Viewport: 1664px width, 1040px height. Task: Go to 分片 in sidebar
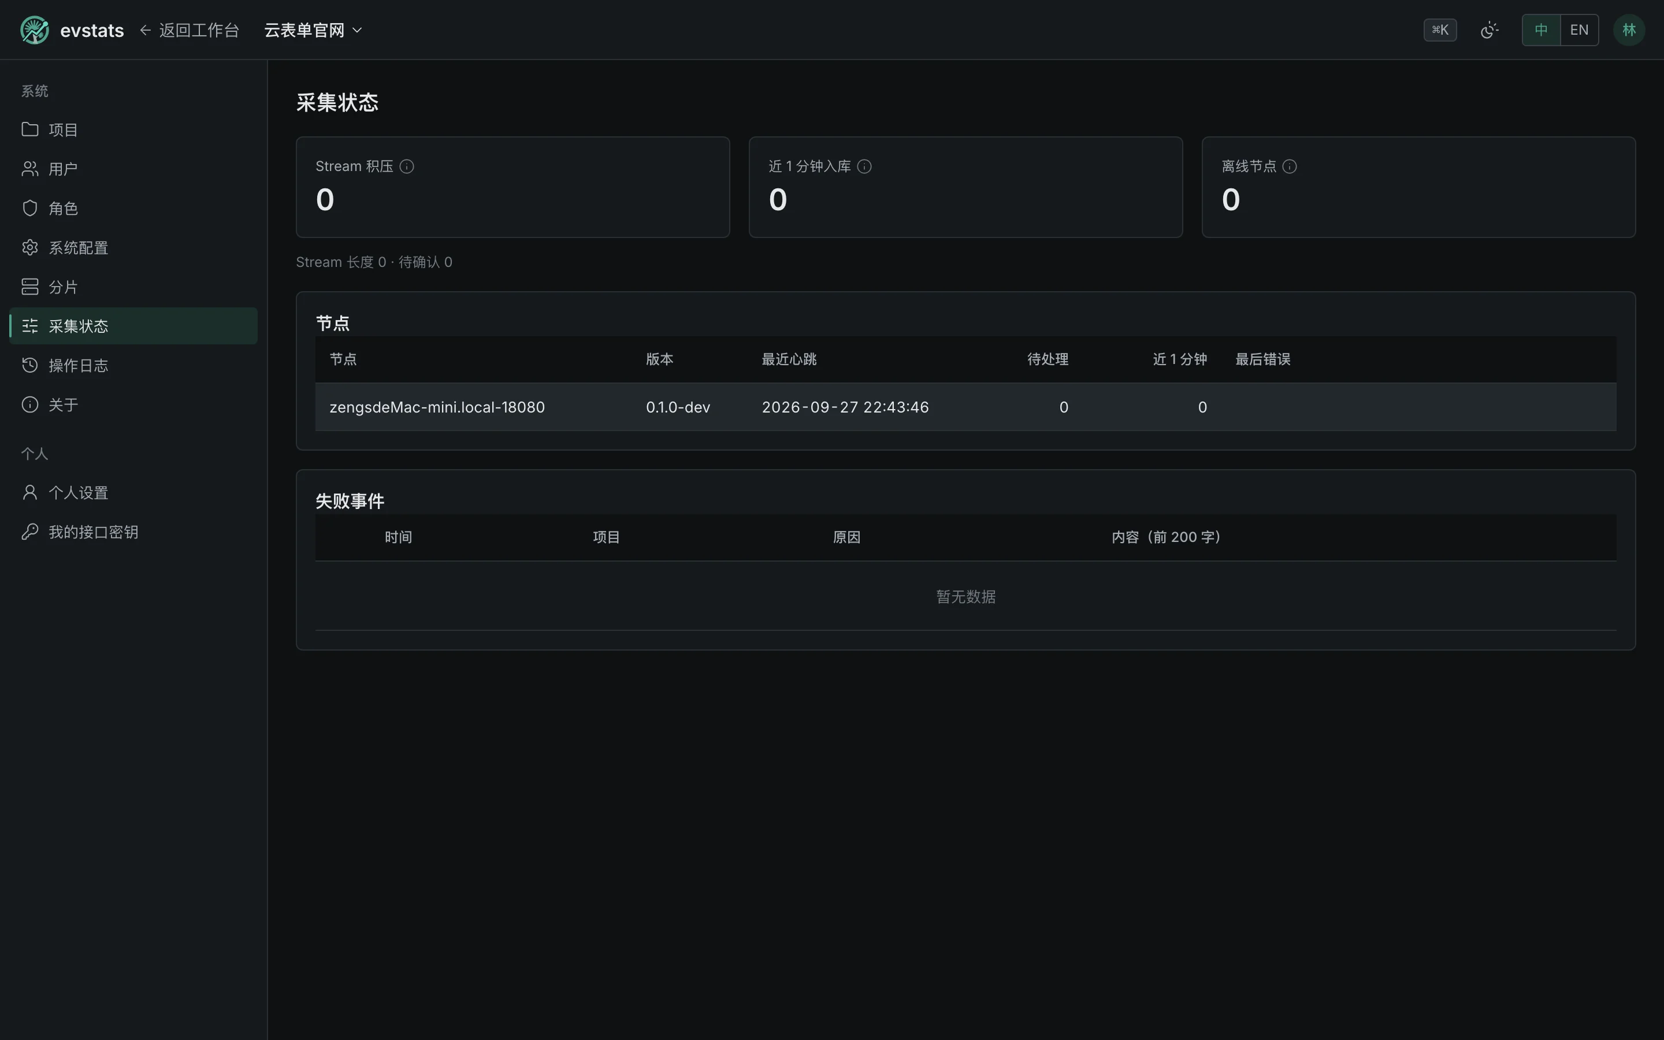point(133,287)
